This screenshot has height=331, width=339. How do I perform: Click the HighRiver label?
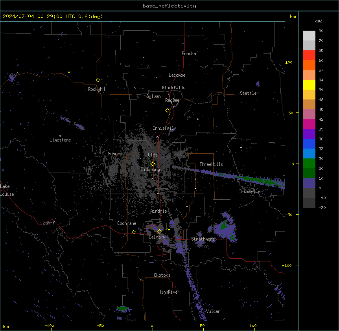click(x=169, y=292)
